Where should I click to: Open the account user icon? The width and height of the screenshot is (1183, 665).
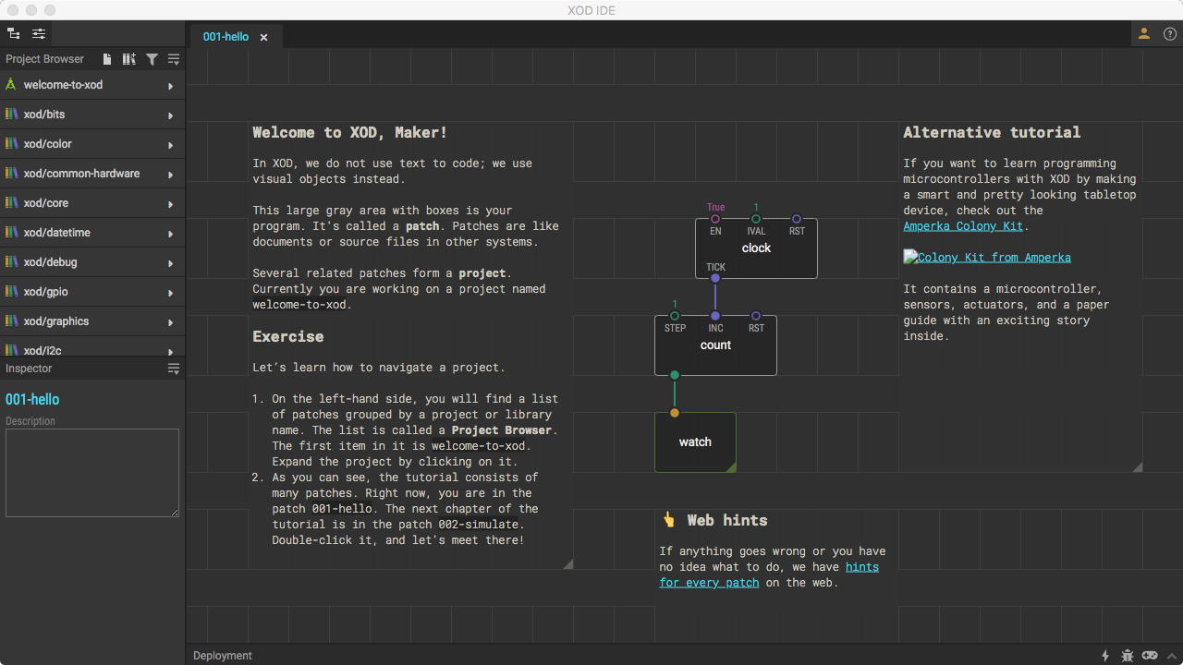click(1144, 34)
